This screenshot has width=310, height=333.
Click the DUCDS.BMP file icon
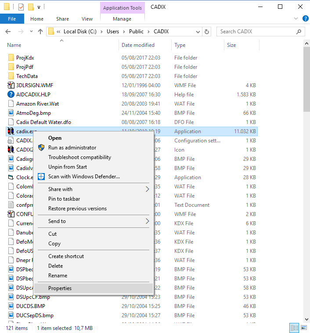[x=11, y=306]
